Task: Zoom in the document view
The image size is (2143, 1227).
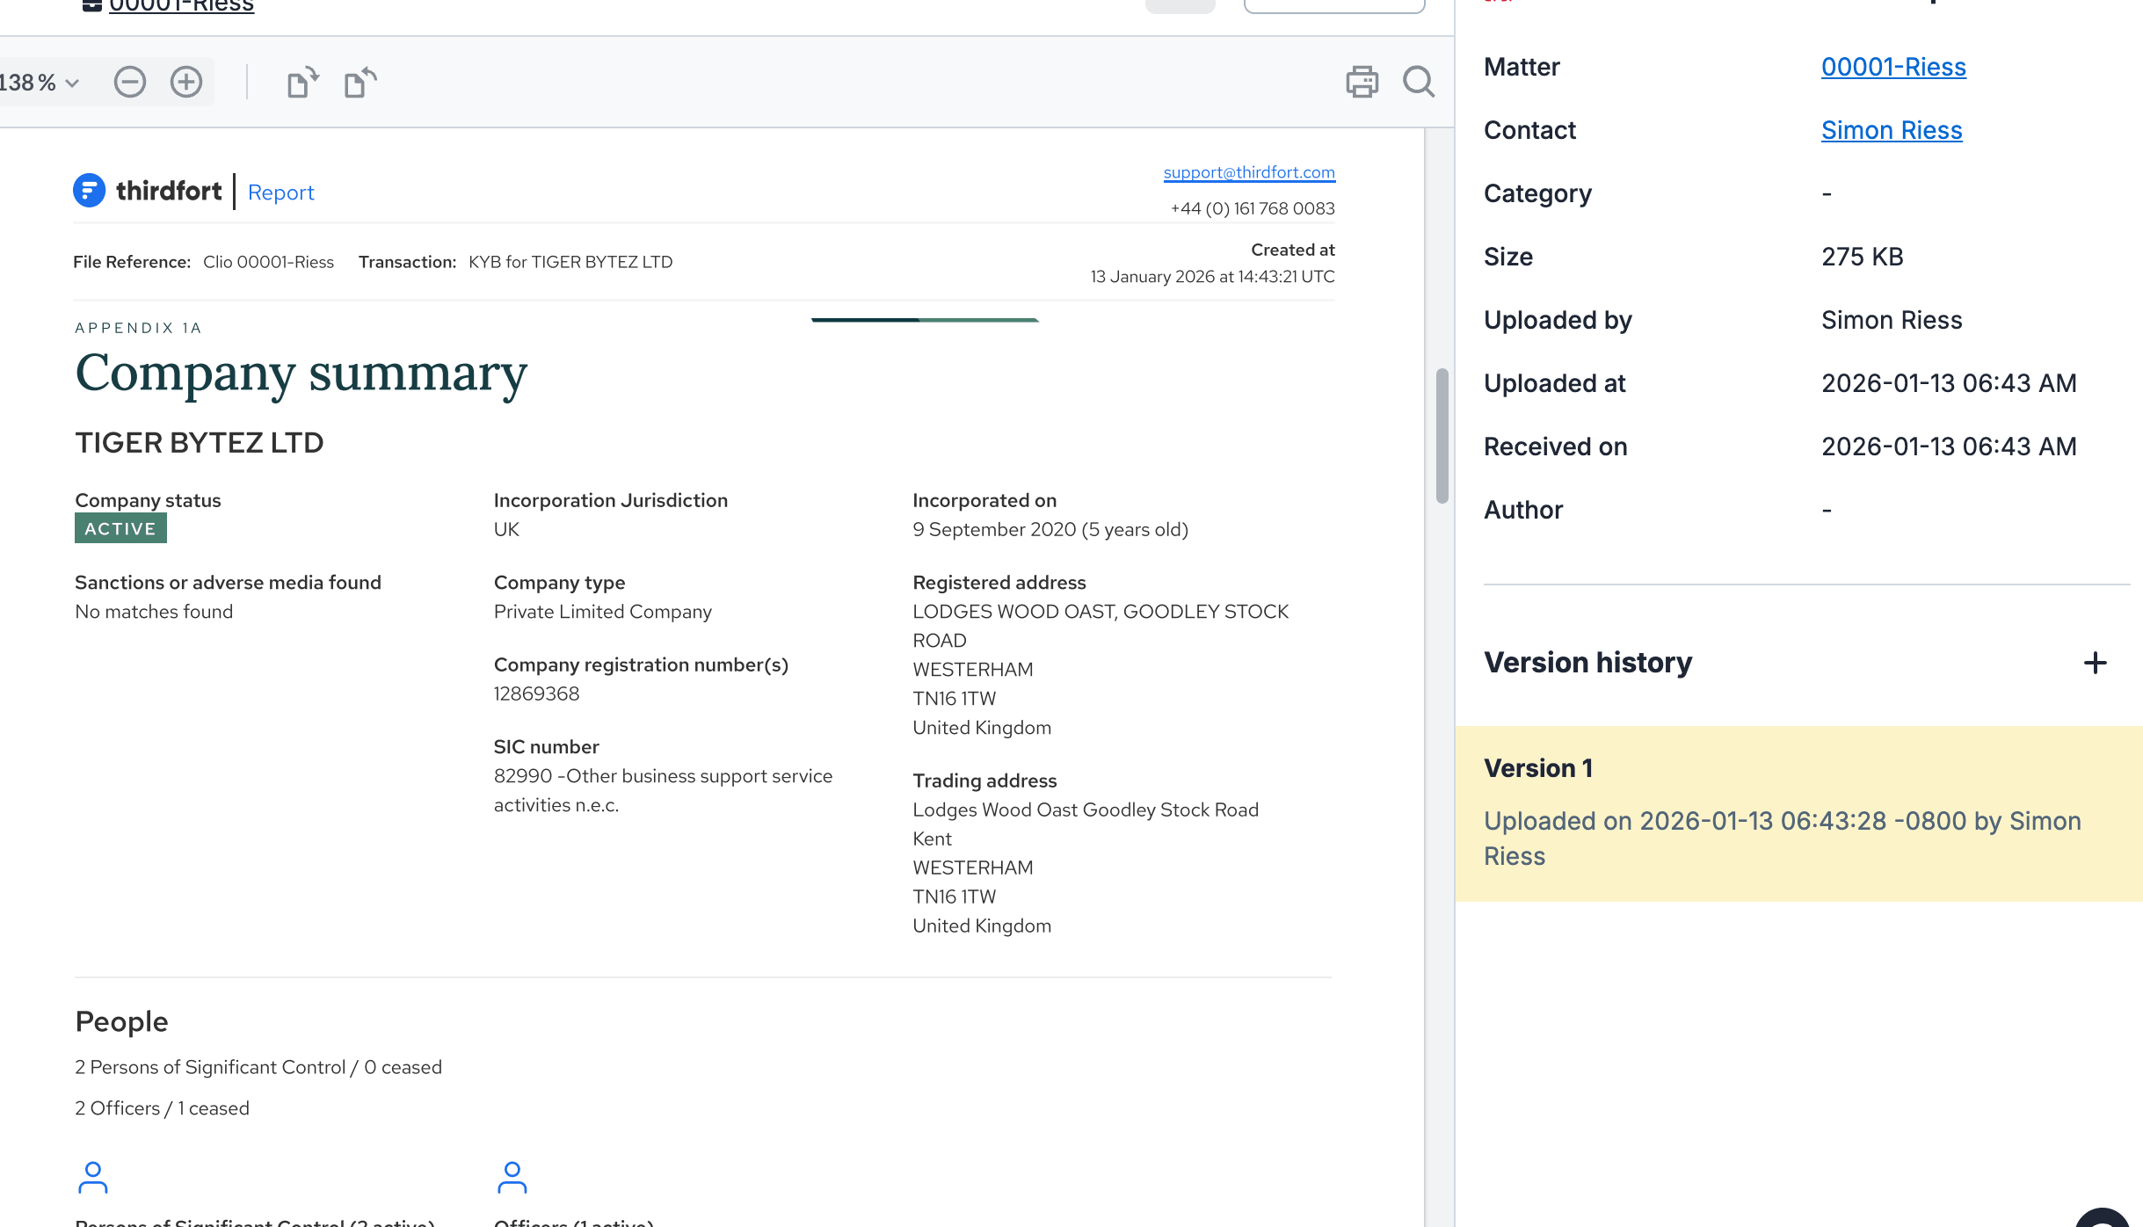Action: tap(186, 83)
